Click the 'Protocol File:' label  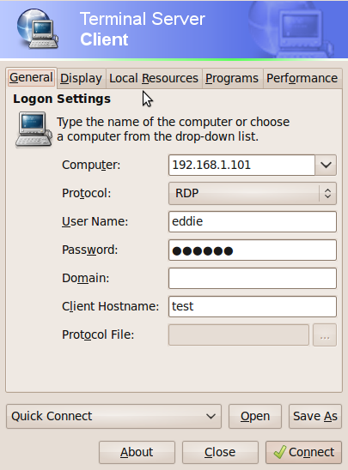[x=98, y=334]
